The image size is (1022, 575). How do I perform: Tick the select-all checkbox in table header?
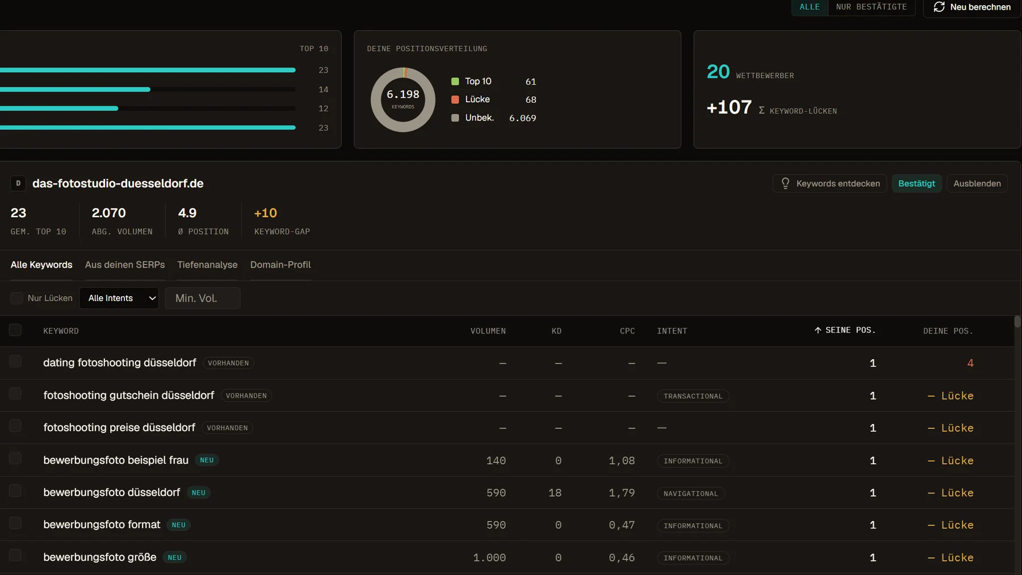point(15,330)
